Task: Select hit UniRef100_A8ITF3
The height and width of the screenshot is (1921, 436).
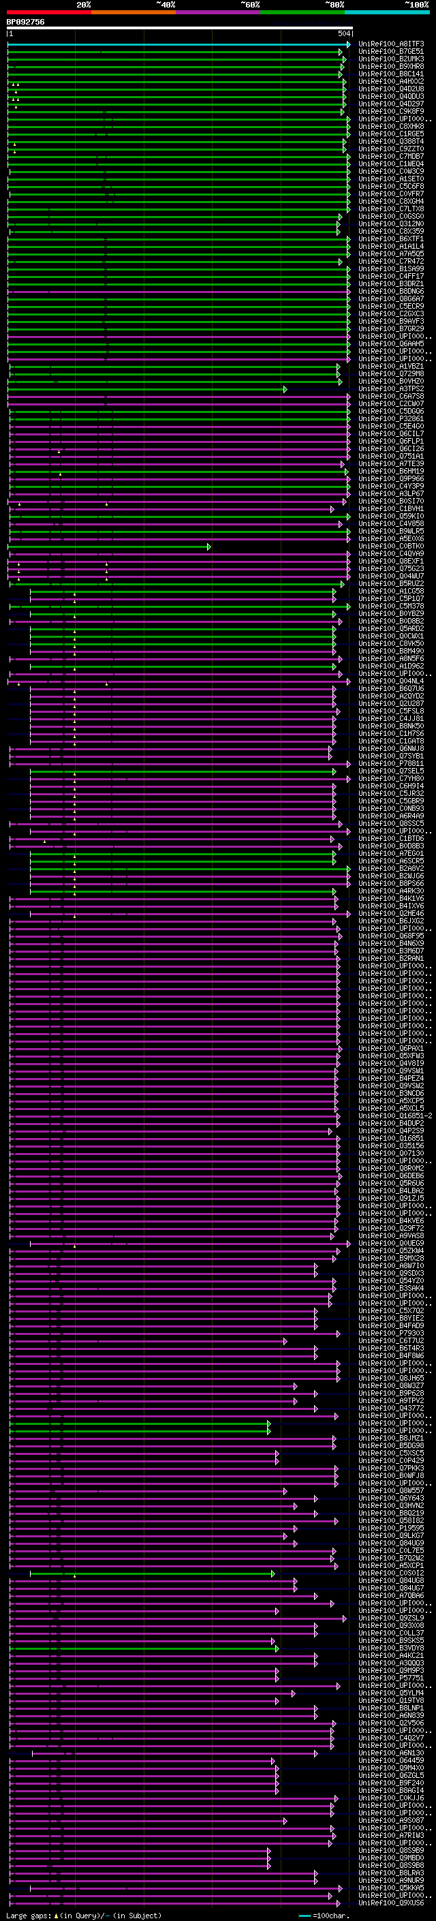Action: coord(390,44)
